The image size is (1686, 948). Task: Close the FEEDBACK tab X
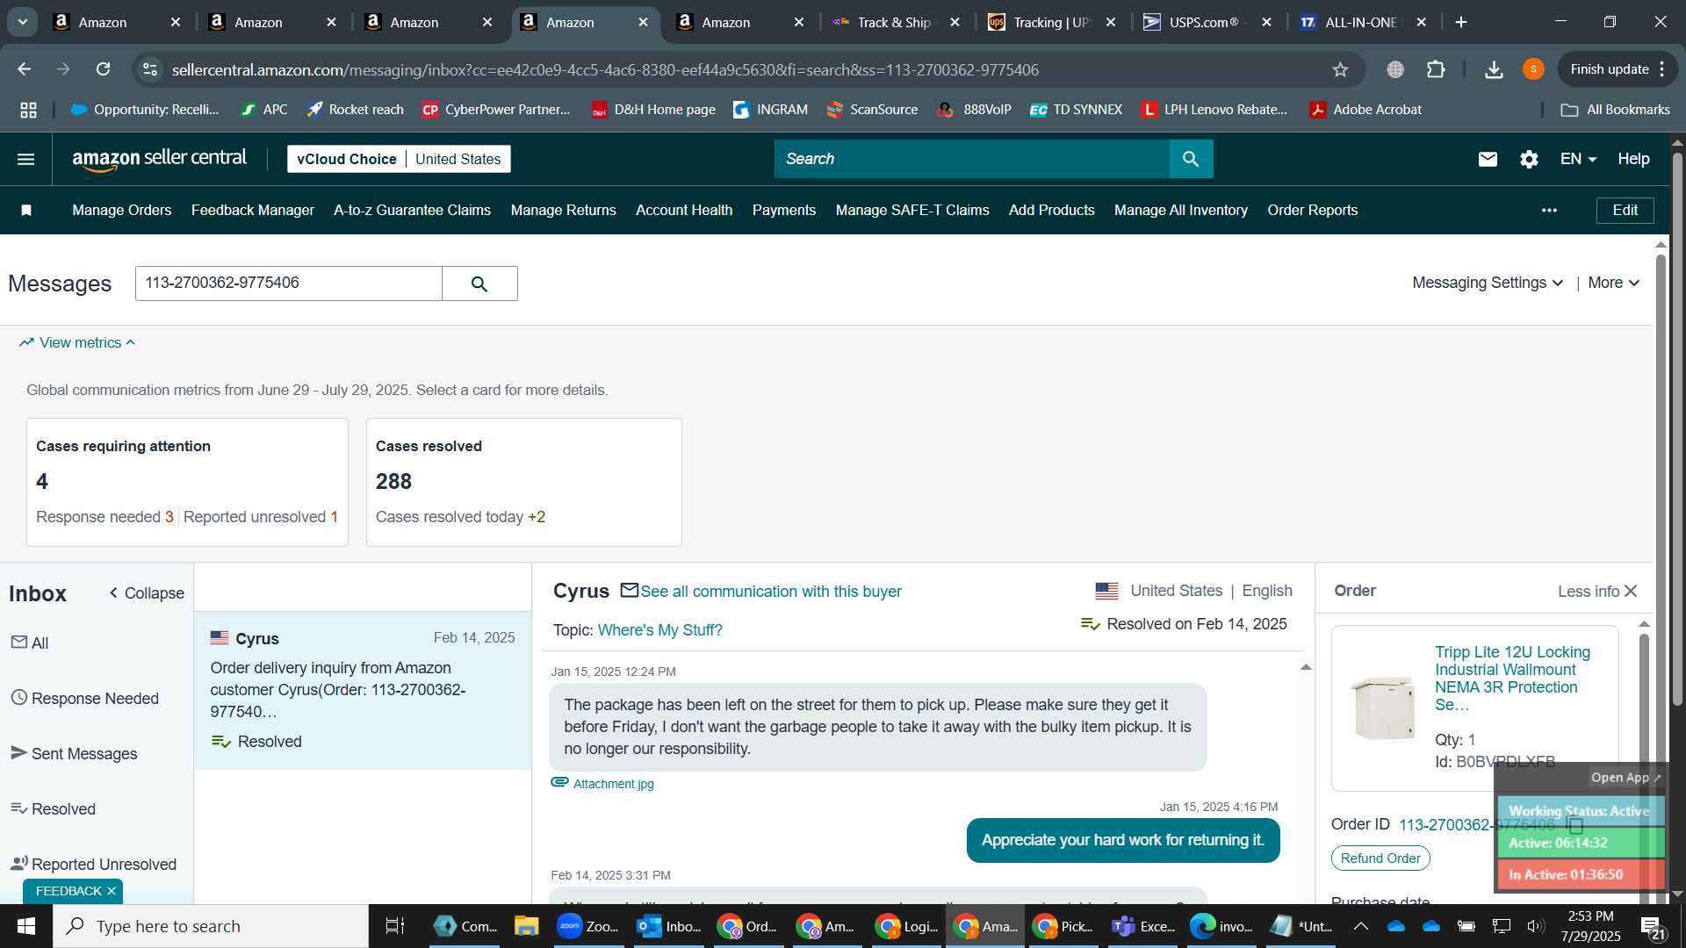tap(112, 891)
